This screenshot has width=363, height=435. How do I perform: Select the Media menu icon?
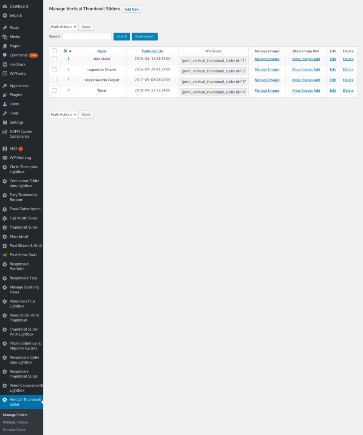point(4,37)
